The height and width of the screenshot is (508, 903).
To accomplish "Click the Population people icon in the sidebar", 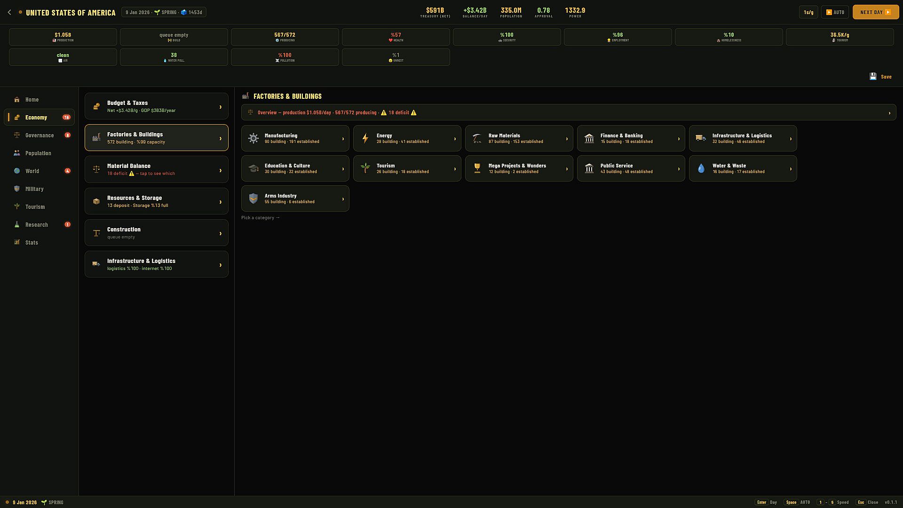I will 17,153.
